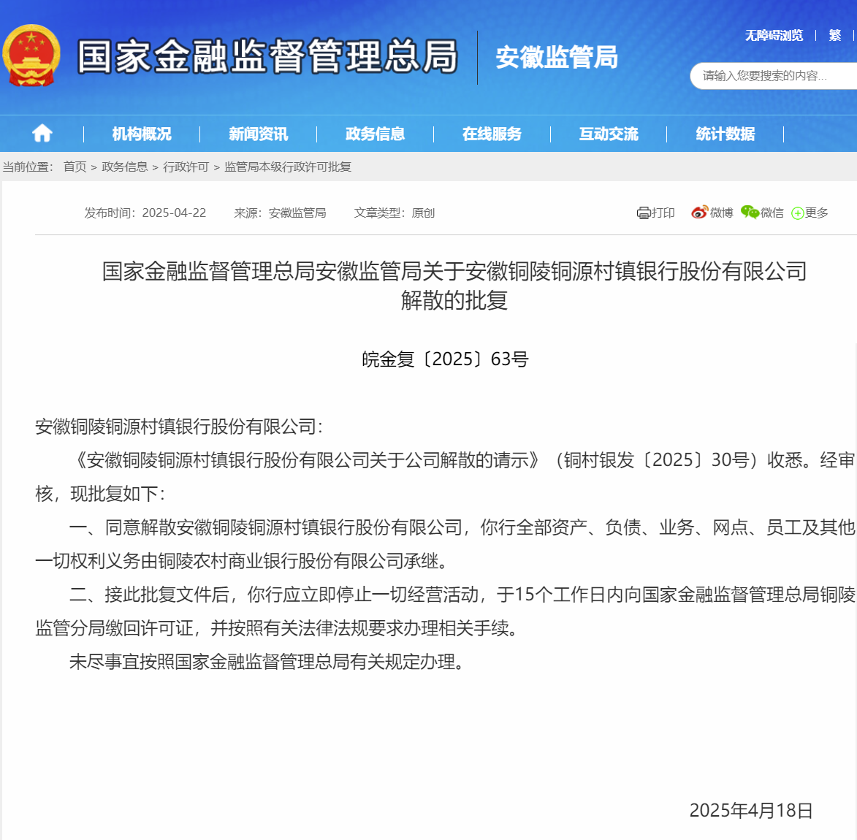This screenshot has height=840, width=857.
Task: Click the 微博 share label
Action: 721,213
